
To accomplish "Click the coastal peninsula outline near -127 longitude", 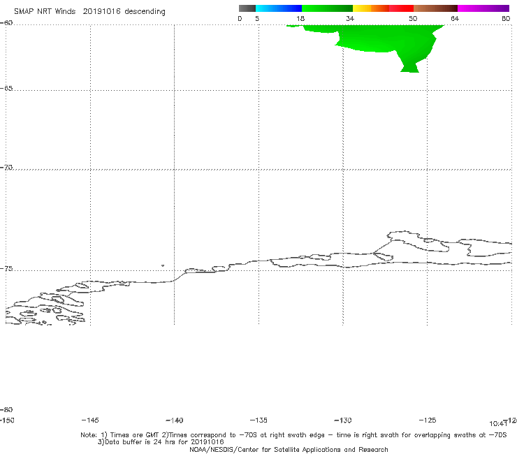I will (x=418, y=242).
